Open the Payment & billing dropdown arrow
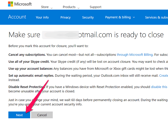The width and height of the screenshot is (168, 122). coord(134,17)
